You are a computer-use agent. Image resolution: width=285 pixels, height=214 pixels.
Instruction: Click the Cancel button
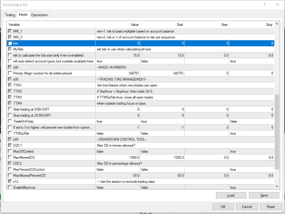pos(247,207)
